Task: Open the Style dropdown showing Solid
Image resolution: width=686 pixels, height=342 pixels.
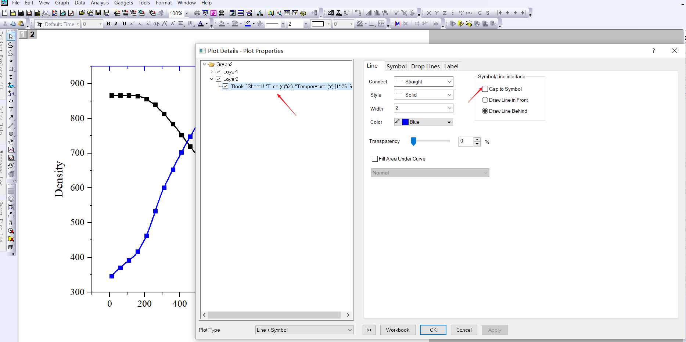Action: tap(423, 95)
